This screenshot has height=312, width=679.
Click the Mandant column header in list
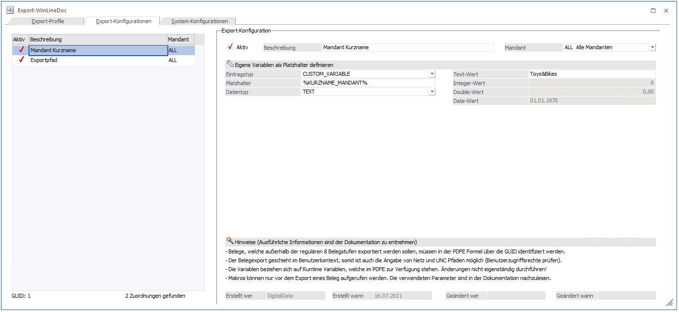181,39
